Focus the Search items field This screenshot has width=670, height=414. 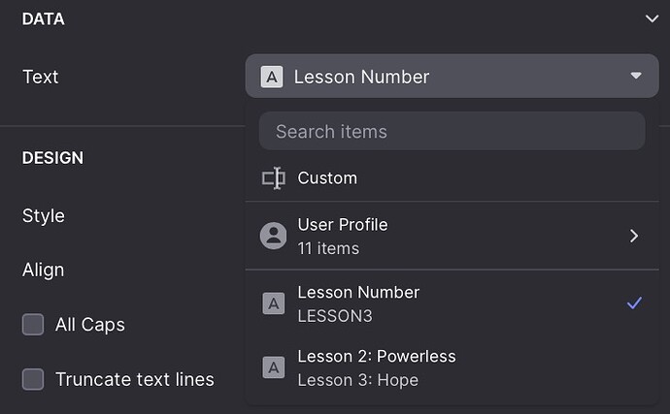point(452,131)
